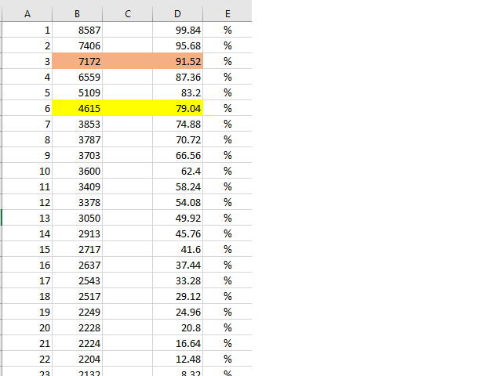Viewport: 502px width, 376px height.
Task: Select column E header
Action: coord(227,14)
